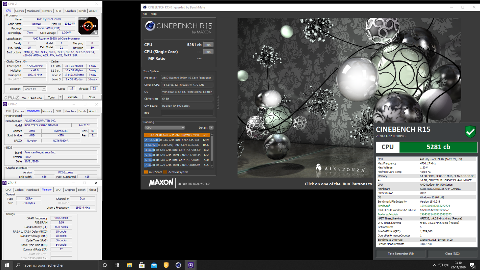480x270 pixels.
Task: Click the Cinebench R15 sphere logo
Action: [x=150, y=26]
